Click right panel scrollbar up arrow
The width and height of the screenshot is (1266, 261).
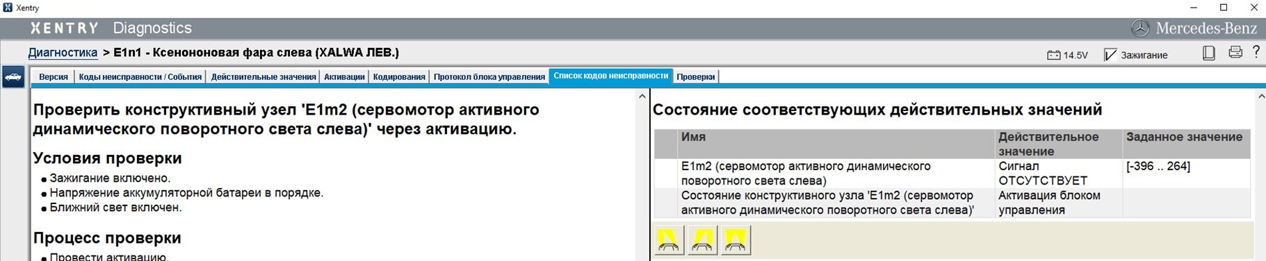coord(1261,96)
